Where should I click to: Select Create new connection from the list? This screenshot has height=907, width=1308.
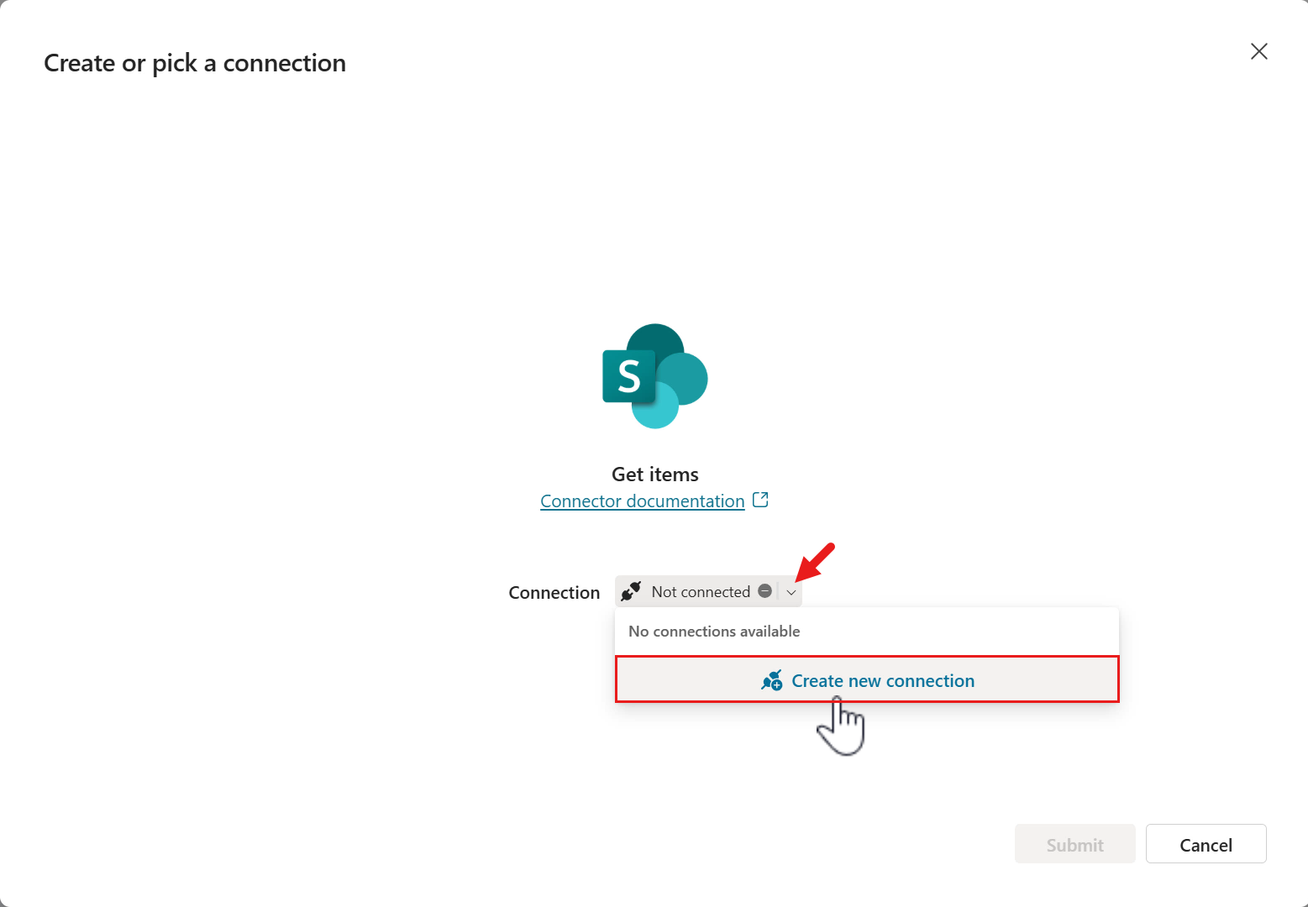882,680
